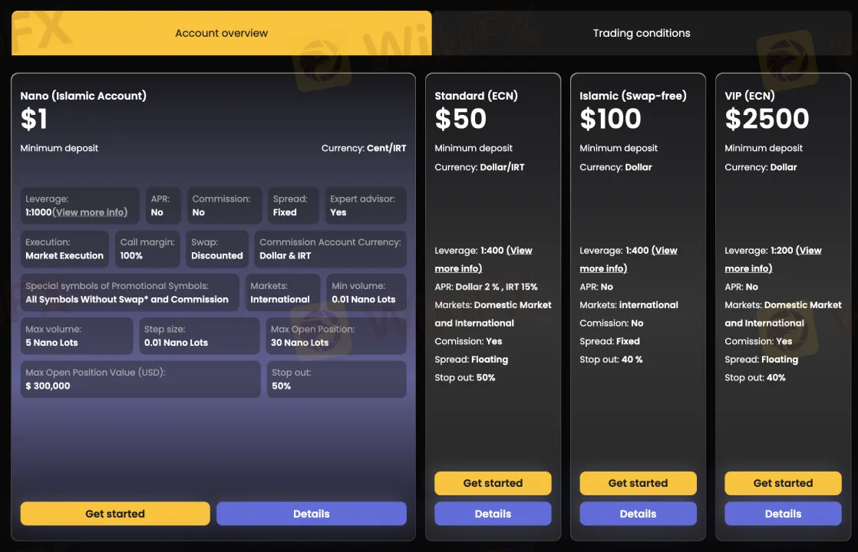Click the Max Open Position Value (USD) tile
Screen dimensions: 858x552
140,379
